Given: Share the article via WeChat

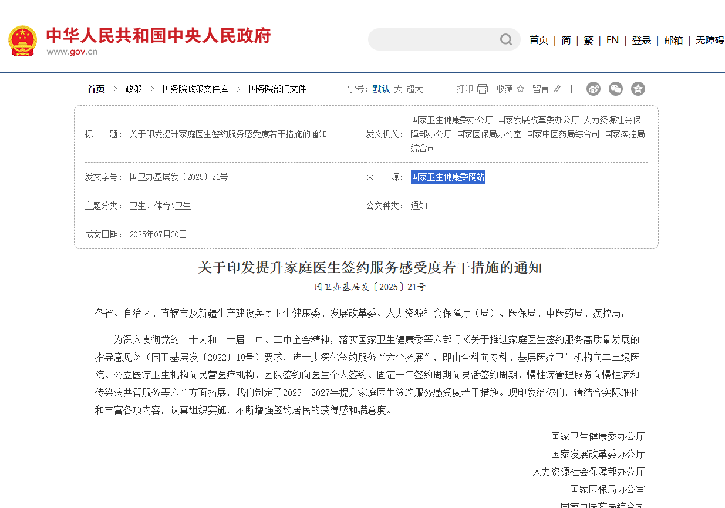Looking at the screenshot, I should 615,89.
